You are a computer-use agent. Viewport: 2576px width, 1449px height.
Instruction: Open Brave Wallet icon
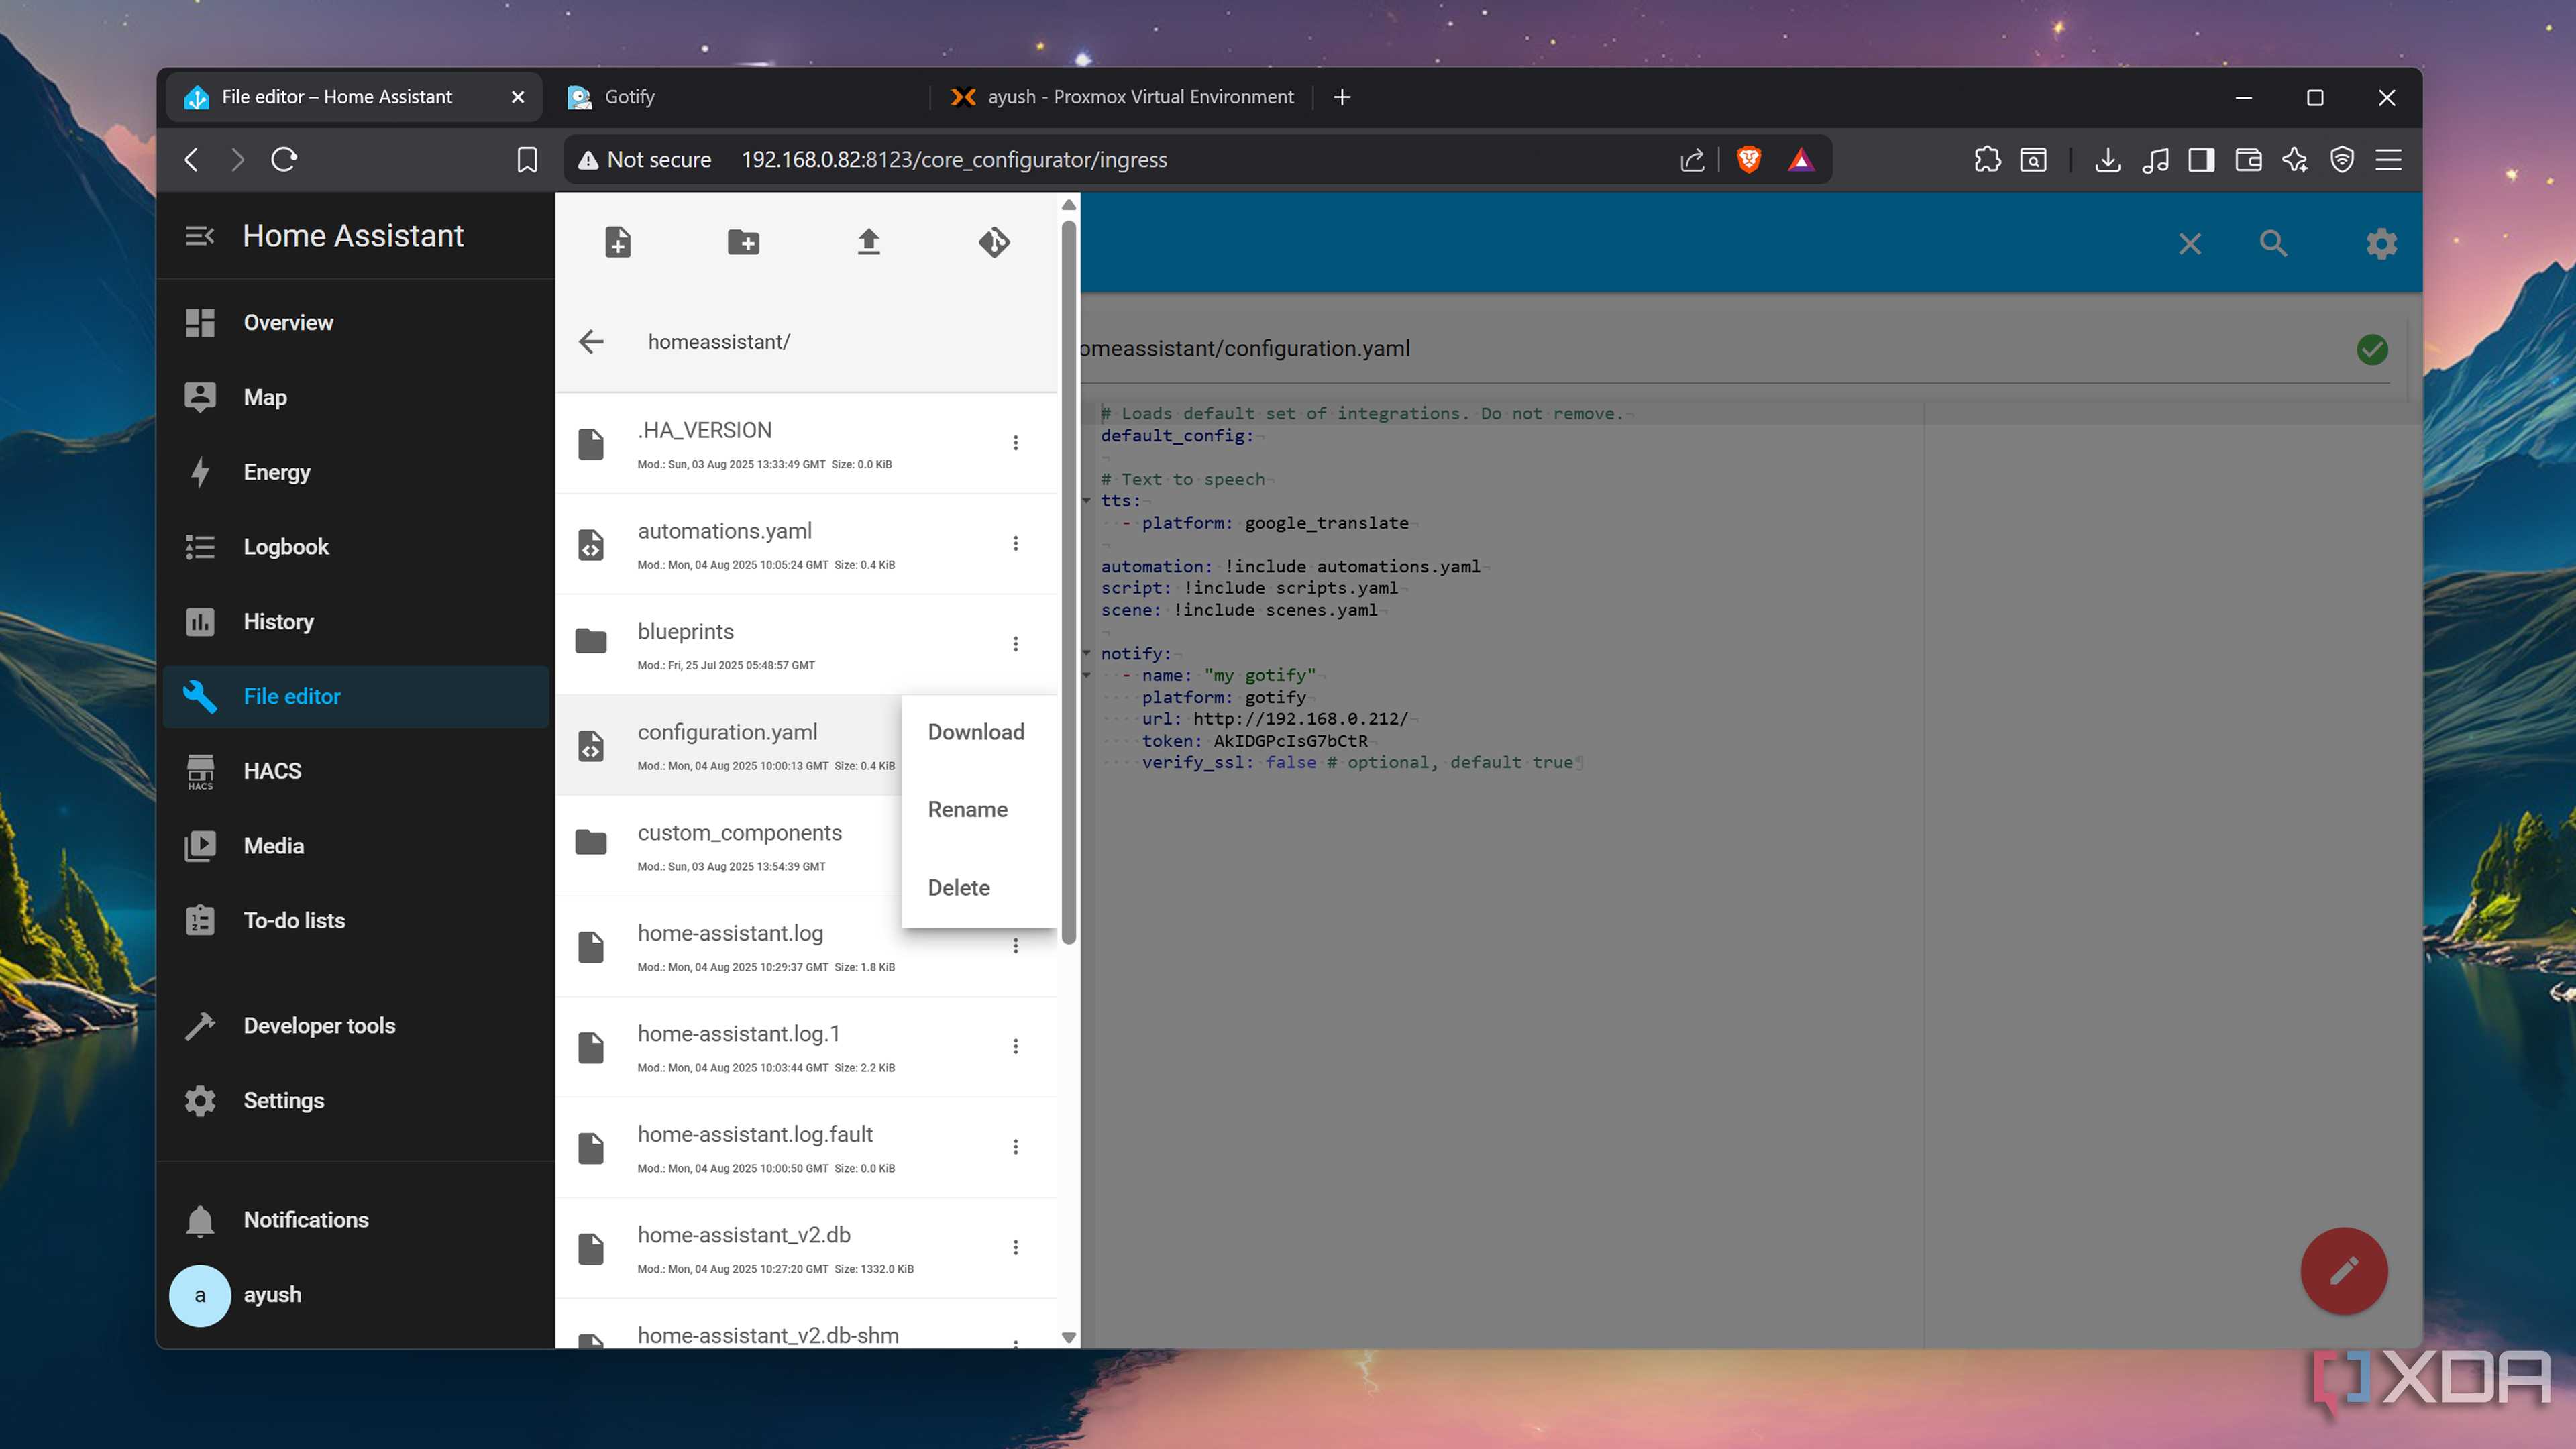pos(2248,159)
